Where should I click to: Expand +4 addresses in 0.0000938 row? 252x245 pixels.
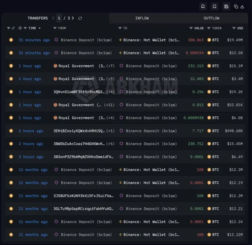click(x=110, y=118)
